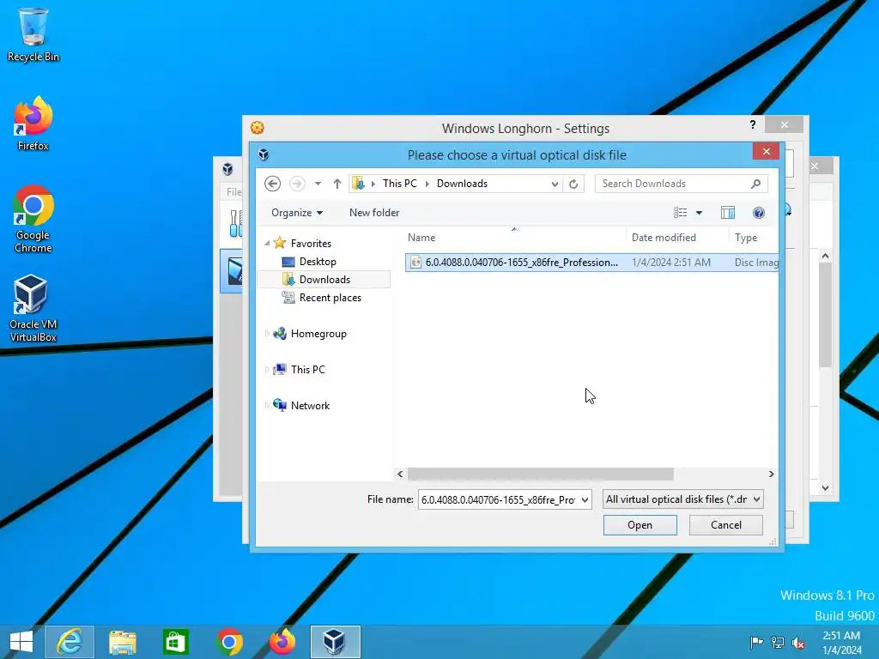Expand the address bar path history dropdown
Image resolution: width=879 pixels, height=659 pixels.
tap(555, 184)
